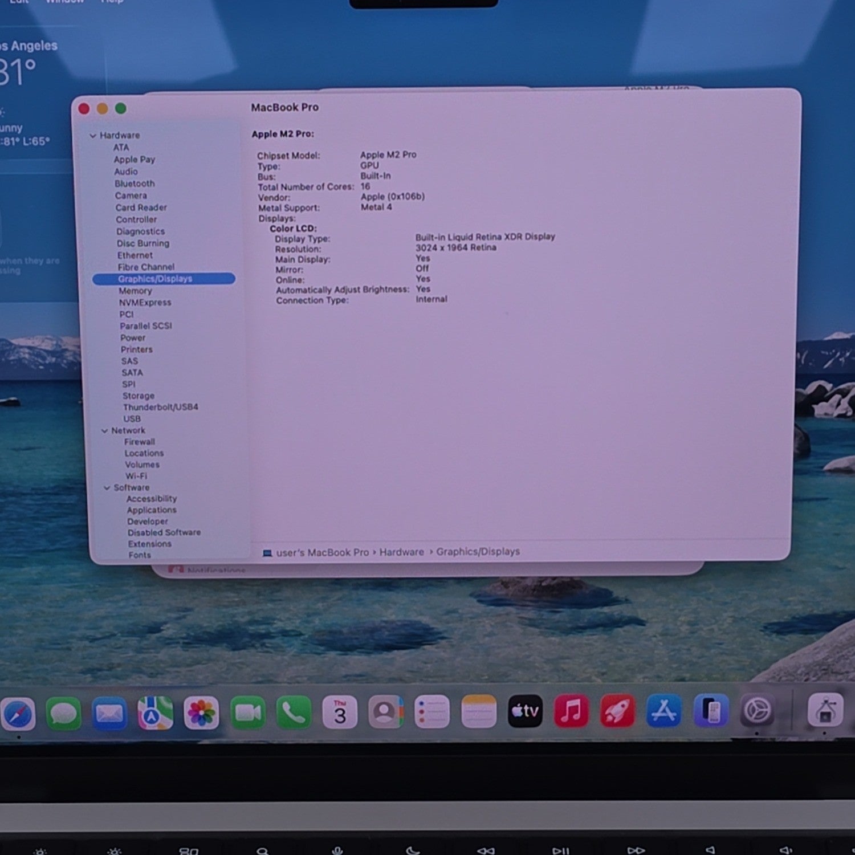Select SPI in the sidebar
The height and width of the screenshot is (855, 855).
(x=129, y=384)
